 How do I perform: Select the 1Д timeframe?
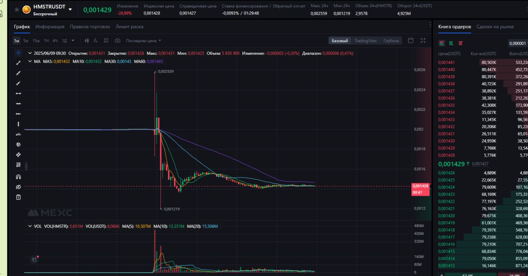click(x=64, y=41)
